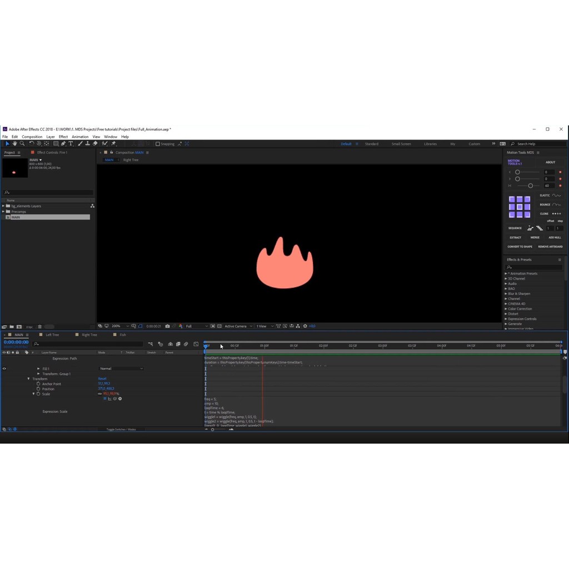Toggle the Scale property stopwatch
This screenshot has height=569, width=569.
tap(38, 394)
